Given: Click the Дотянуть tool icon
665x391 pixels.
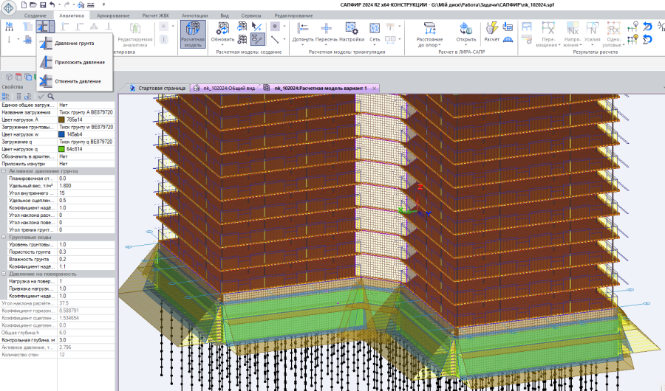Looking at the screenshot, I should [302, 30].
